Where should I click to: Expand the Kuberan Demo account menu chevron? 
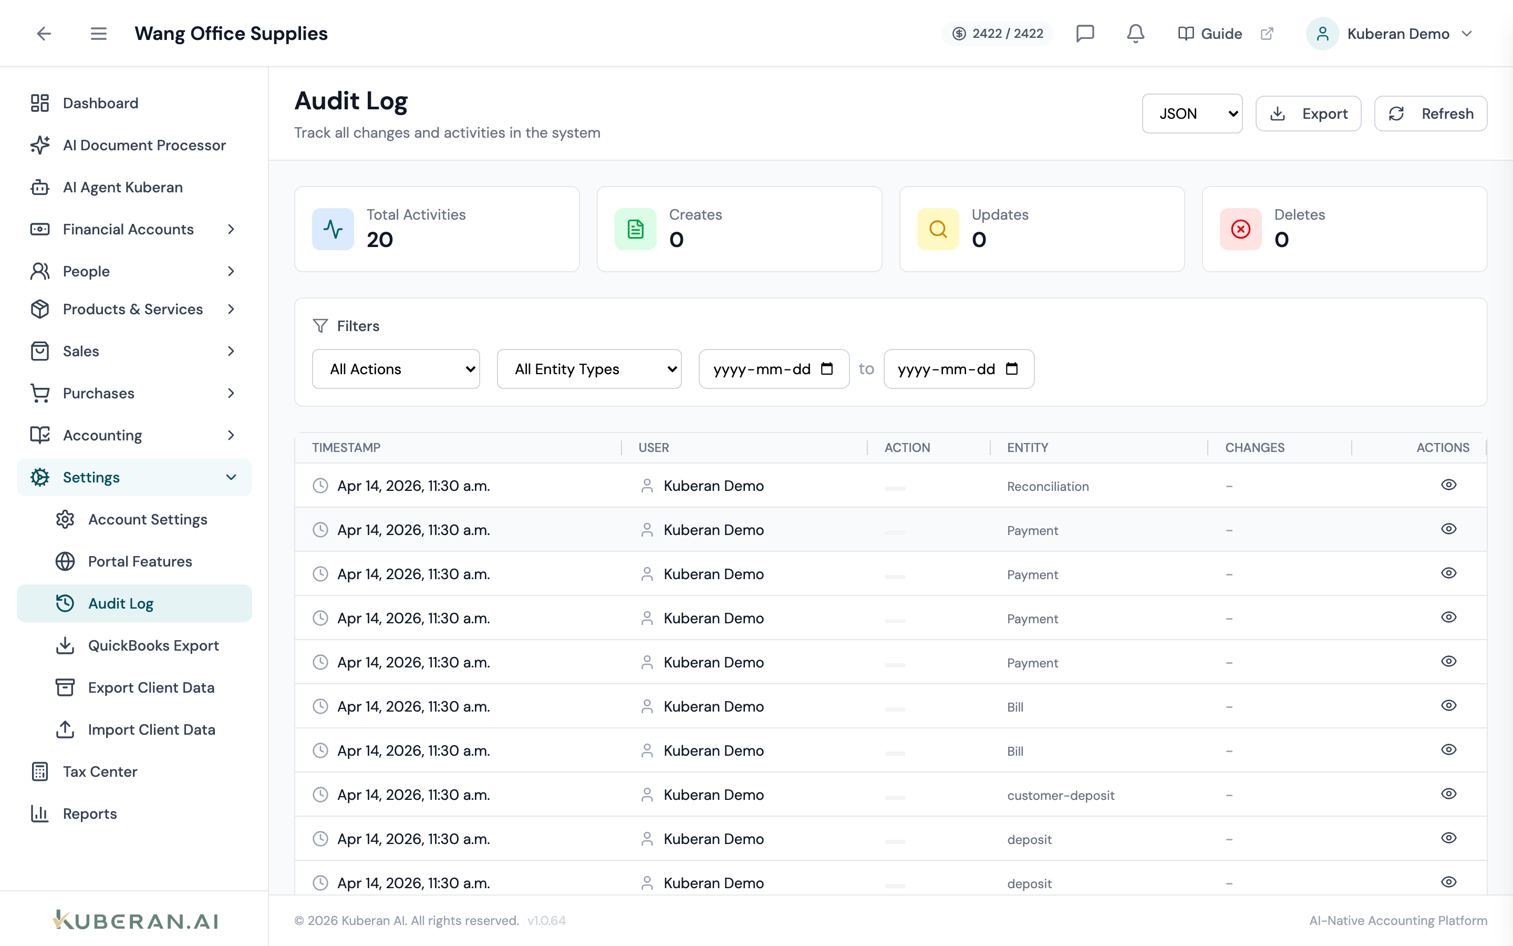[1467, 34]
